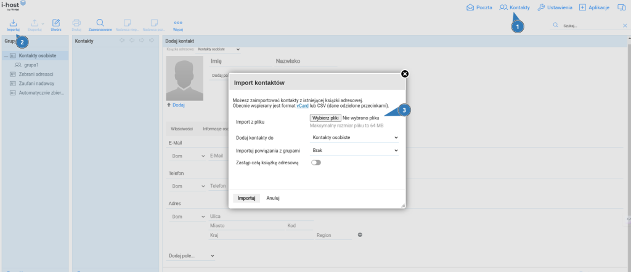This screenshot has width=631, height=272.
Task: Go to previous page of Kontakty list
Action: point(132,41)
